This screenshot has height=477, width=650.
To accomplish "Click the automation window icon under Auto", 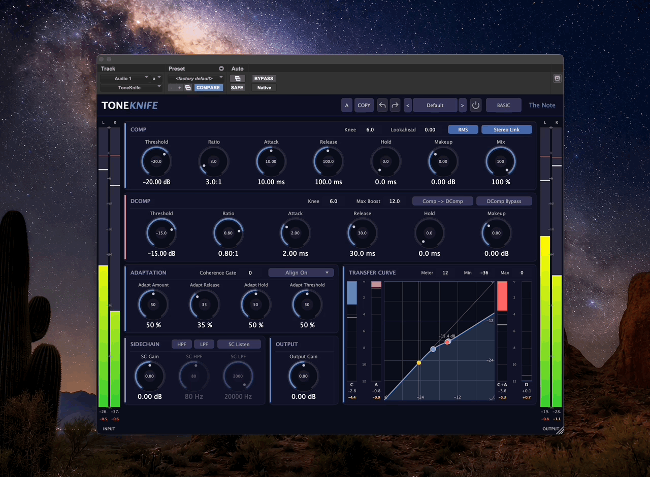I will tap(237, 79).
